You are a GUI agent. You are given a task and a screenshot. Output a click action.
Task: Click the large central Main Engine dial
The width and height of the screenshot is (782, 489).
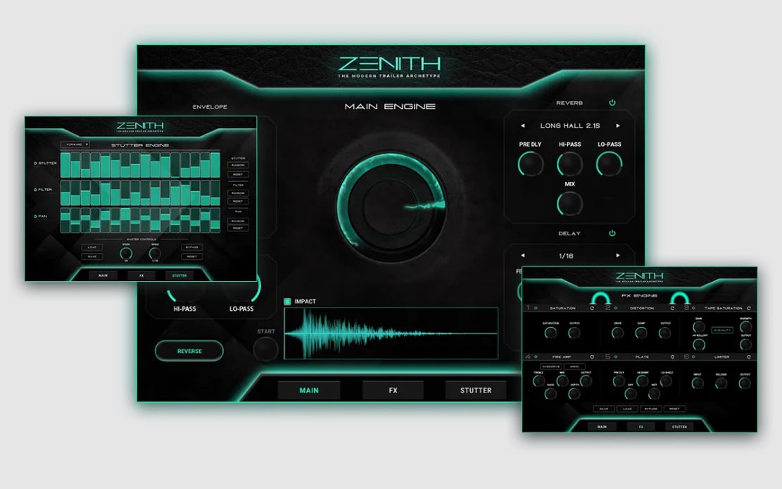point(391,206)
